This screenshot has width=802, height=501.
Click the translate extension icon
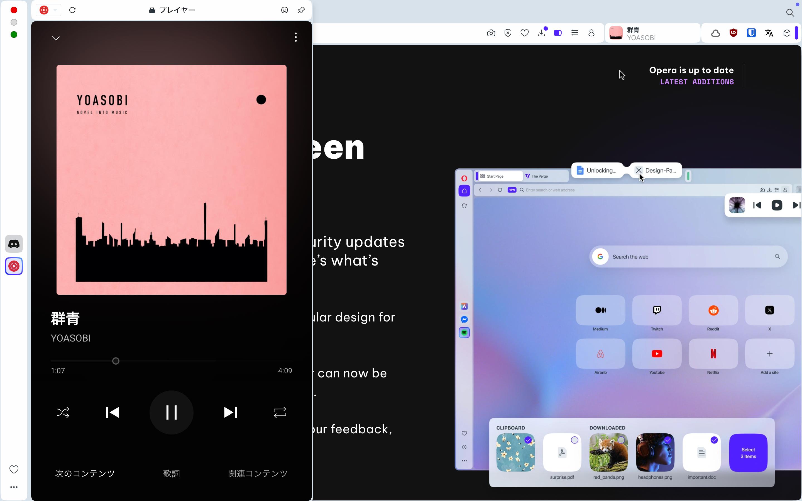tap(769, 33)
